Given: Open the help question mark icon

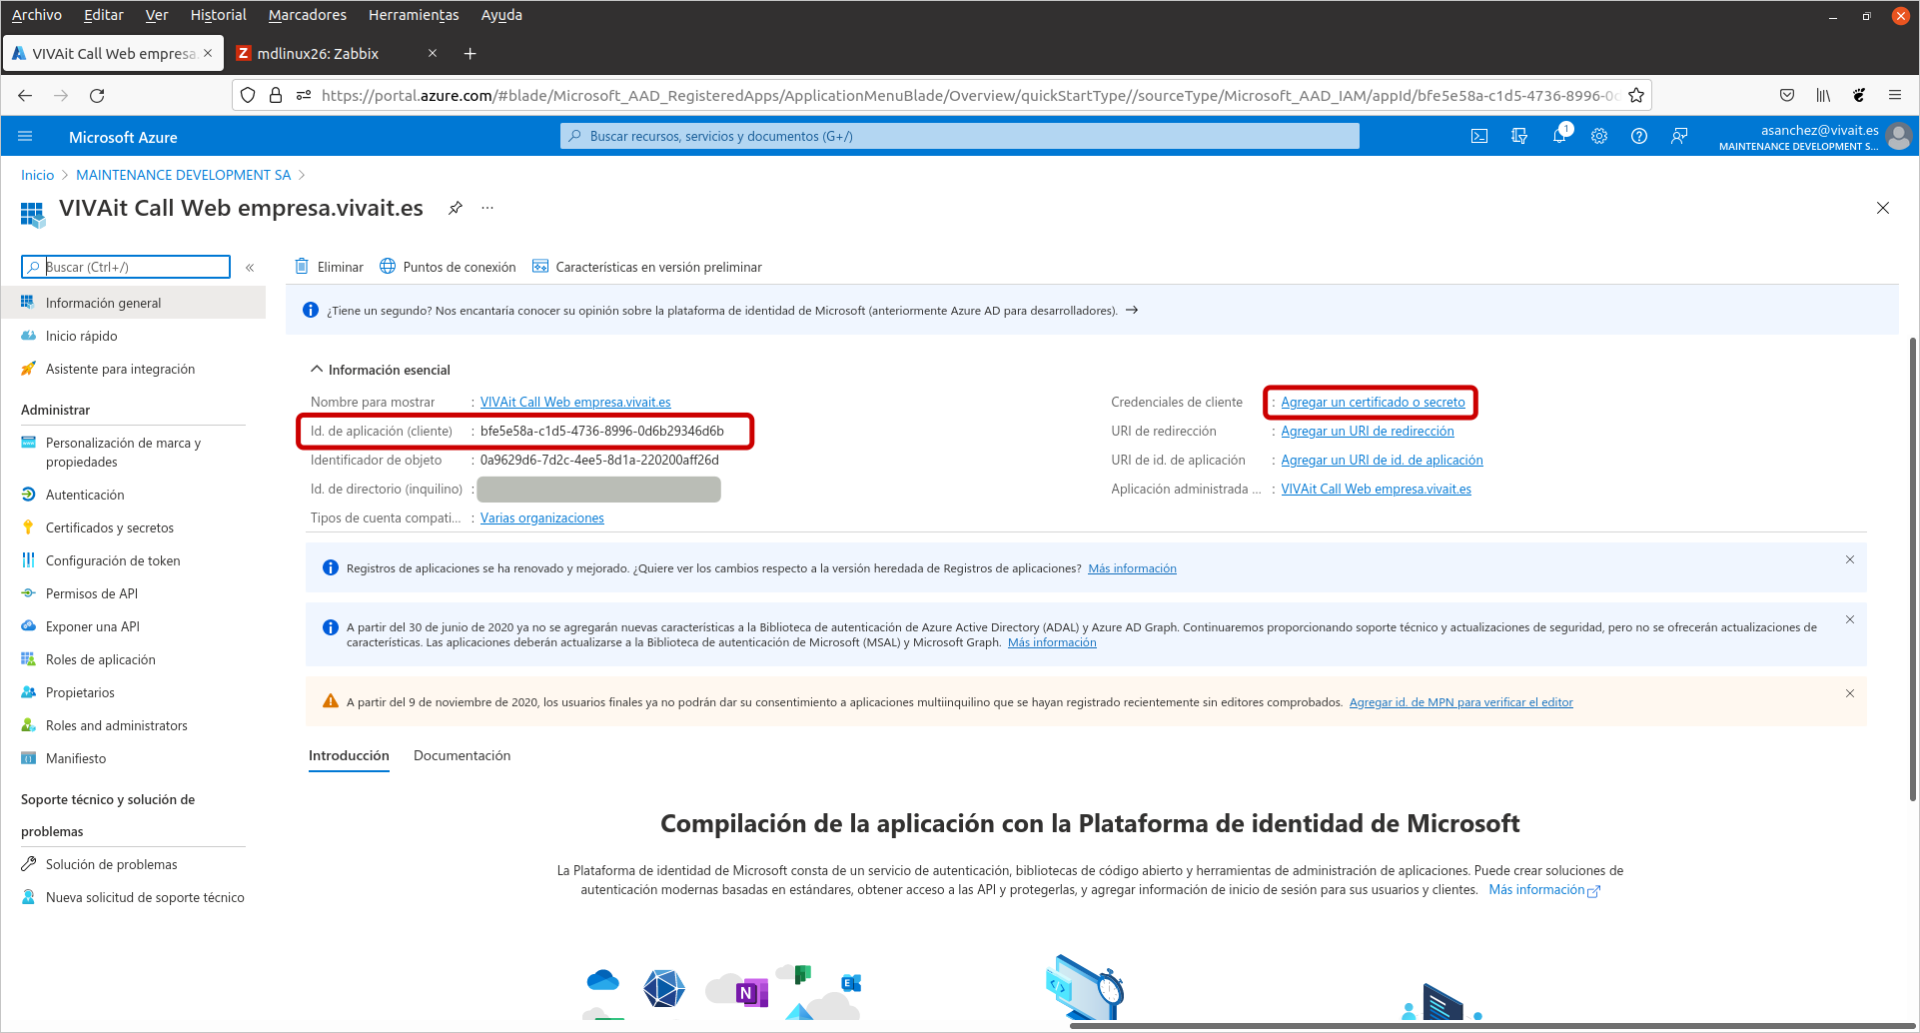Looking at the screenshot, I should pyautogui.click(x=1639, y=137).
